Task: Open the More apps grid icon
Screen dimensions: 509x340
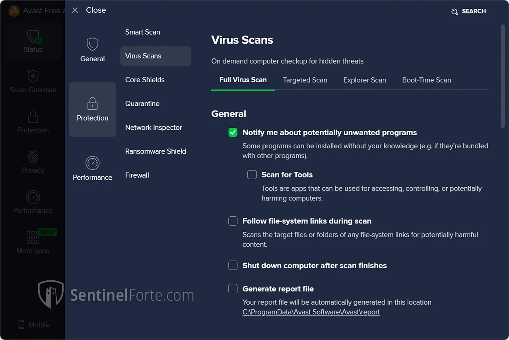Action: coord(33,237)
